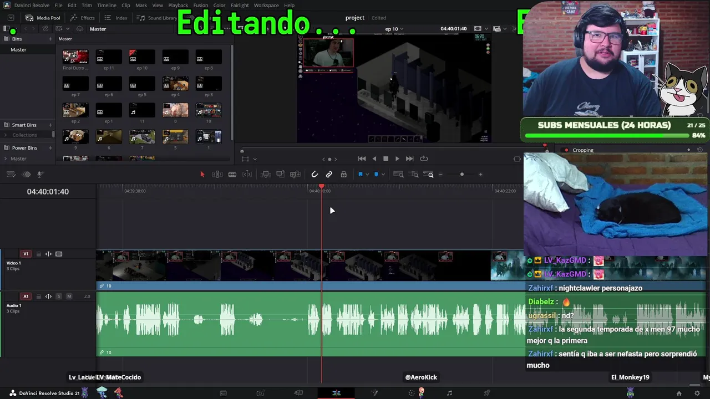Image resolution: width=710 pixels, height=399 pixels.
Task: Open the workspace layout dropdown top-left
Action: (x=11, y=18)
